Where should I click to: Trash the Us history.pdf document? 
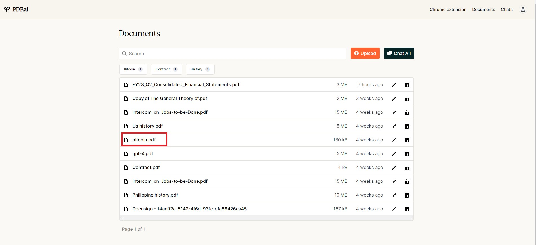coord(407,126)
